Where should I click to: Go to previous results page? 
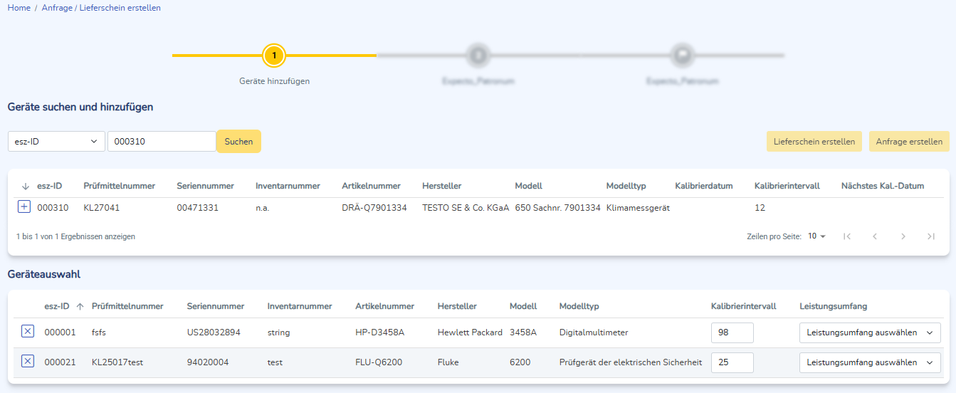[x=875, y=236]
